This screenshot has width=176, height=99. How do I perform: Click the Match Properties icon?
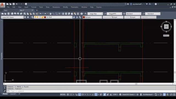pyautogui.click(x=37, y=14)
